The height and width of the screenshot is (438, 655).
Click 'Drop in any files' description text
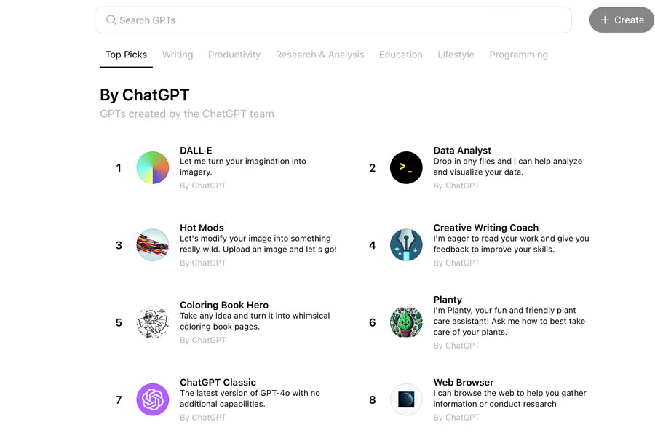(x=507, y=167)
